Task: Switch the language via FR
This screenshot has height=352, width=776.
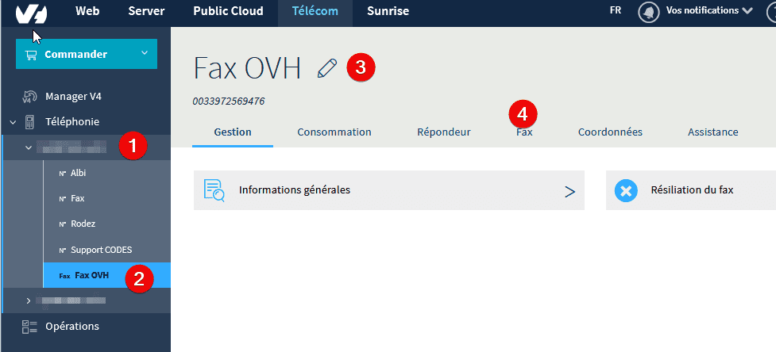Action: 616,10
